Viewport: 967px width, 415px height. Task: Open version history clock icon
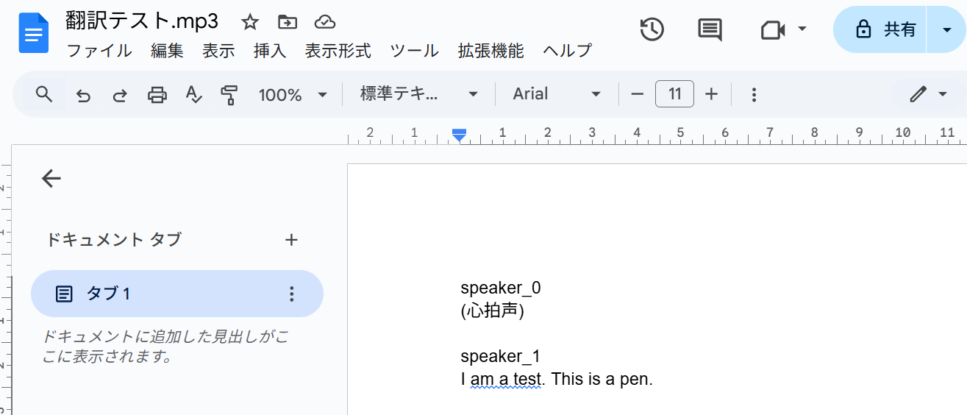tap(652, 29)
